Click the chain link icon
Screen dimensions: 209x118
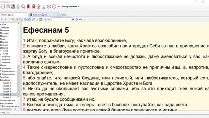click(33, 19)
